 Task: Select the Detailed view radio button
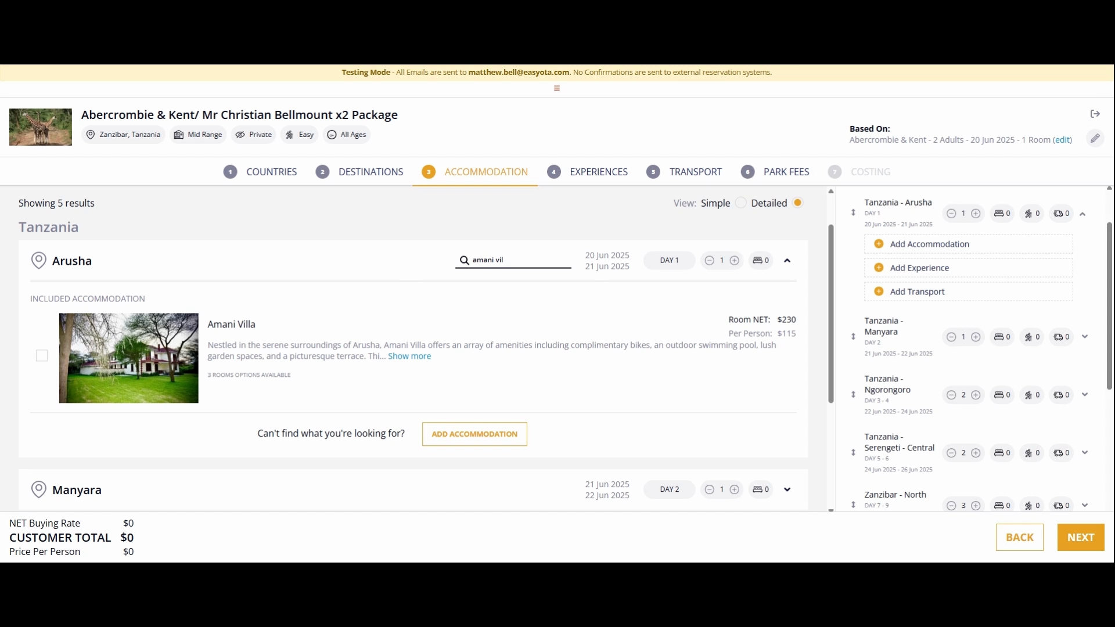pos(798,203)
